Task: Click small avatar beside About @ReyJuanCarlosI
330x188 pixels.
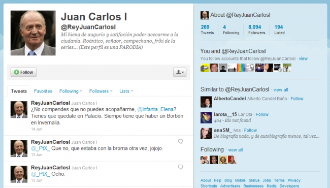Action: [205, 15]
